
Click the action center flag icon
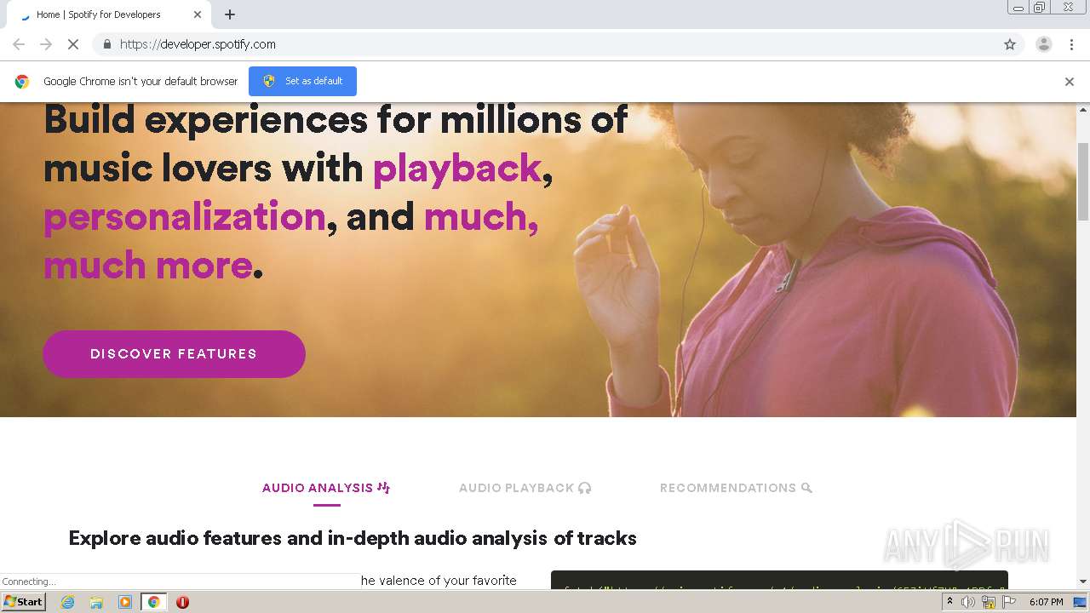pos(1009,602)
